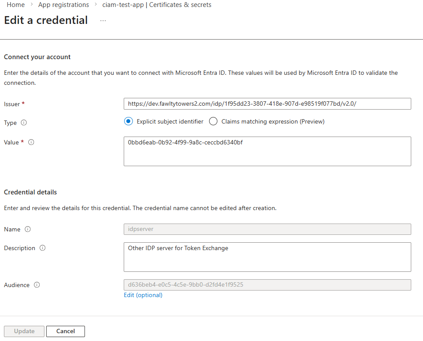
Task: Click the disabled Name field idpserver
Action: click(267, 229)
